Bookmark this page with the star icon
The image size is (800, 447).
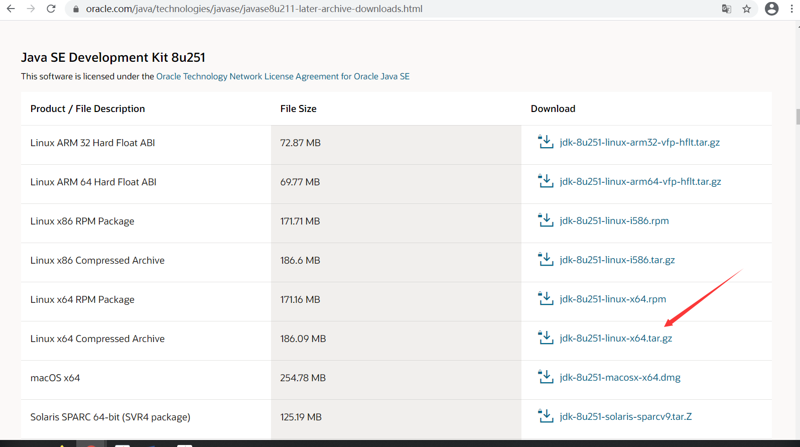pos(747,9)
